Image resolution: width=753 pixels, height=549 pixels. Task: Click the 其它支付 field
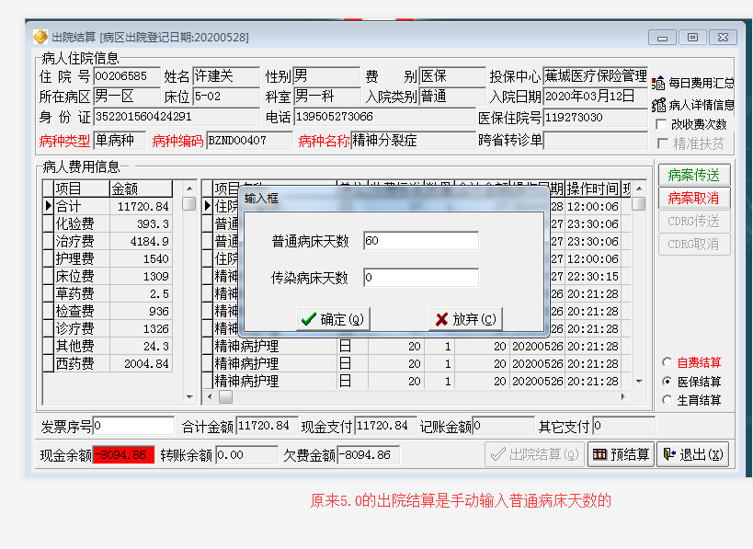pyautogui.click(x=623, y=426)
